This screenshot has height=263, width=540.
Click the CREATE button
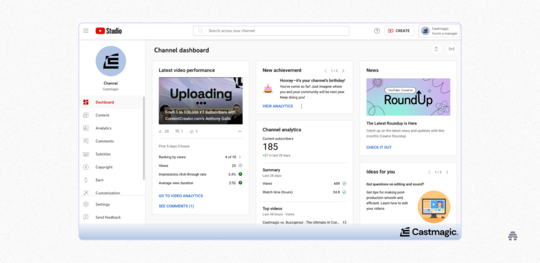(x=399, y=31)
